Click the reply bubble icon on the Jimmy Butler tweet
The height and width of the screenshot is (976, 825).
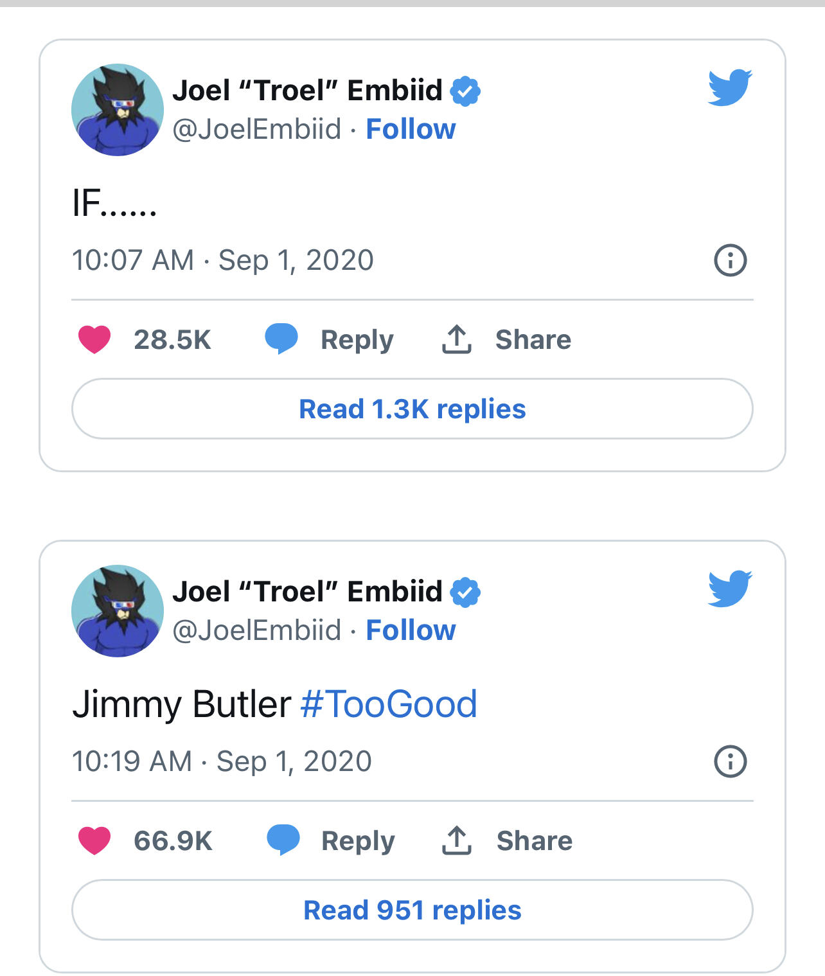coord(283,840)
